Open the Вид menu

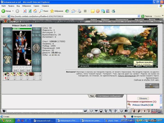click(18, 6)
